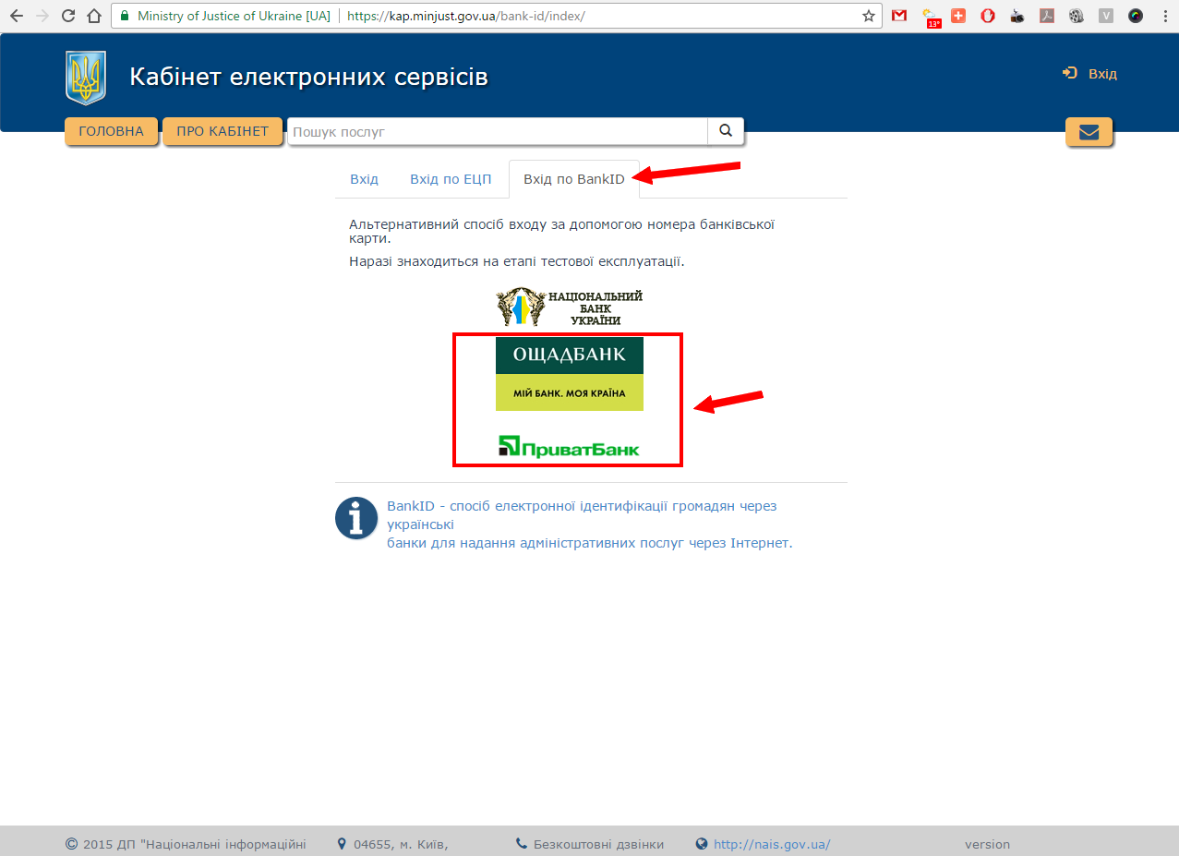Click the secure padlock site info
The width and height of the screenshot is (1179, 856).
(x=125, y=16)
